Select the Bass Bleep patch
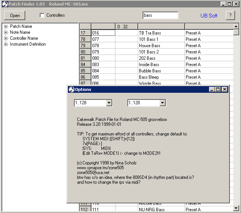Viewport: 241px width, 213px height. 161,77
